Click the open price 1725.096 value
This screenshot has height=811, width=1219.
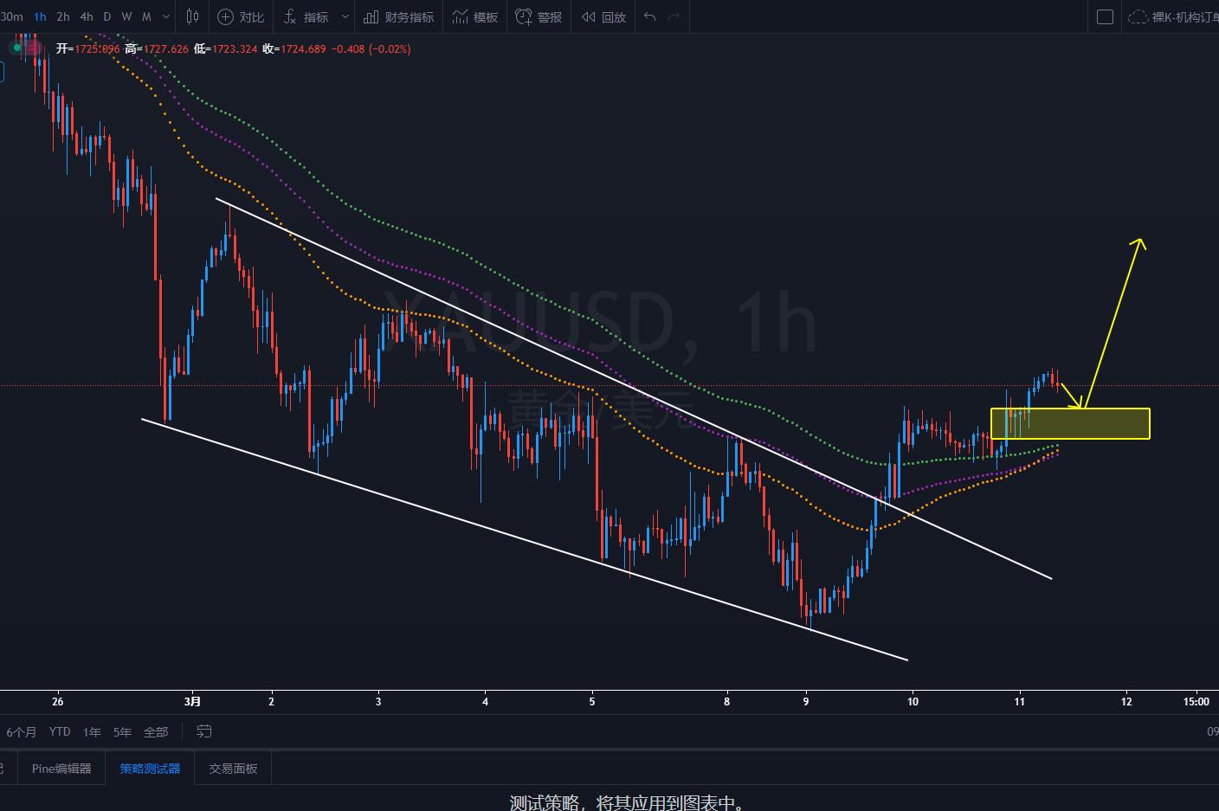coord(97,48)
